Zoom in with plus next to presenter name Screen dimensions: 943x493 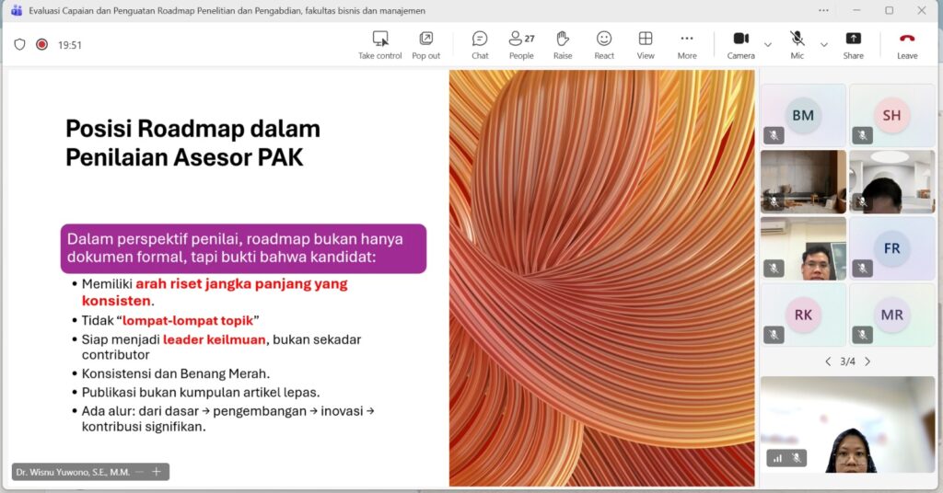point(157,472)
